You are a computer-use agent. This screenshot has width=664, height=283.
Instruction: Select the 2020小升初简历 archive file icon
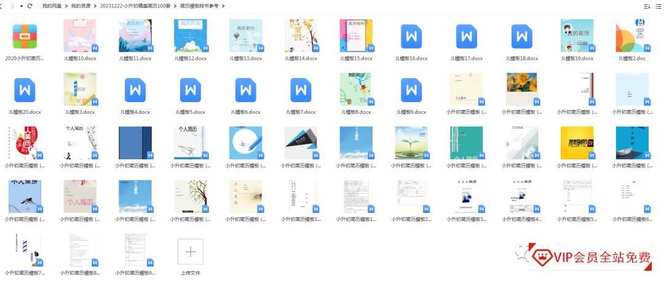(x=25, y=36)
